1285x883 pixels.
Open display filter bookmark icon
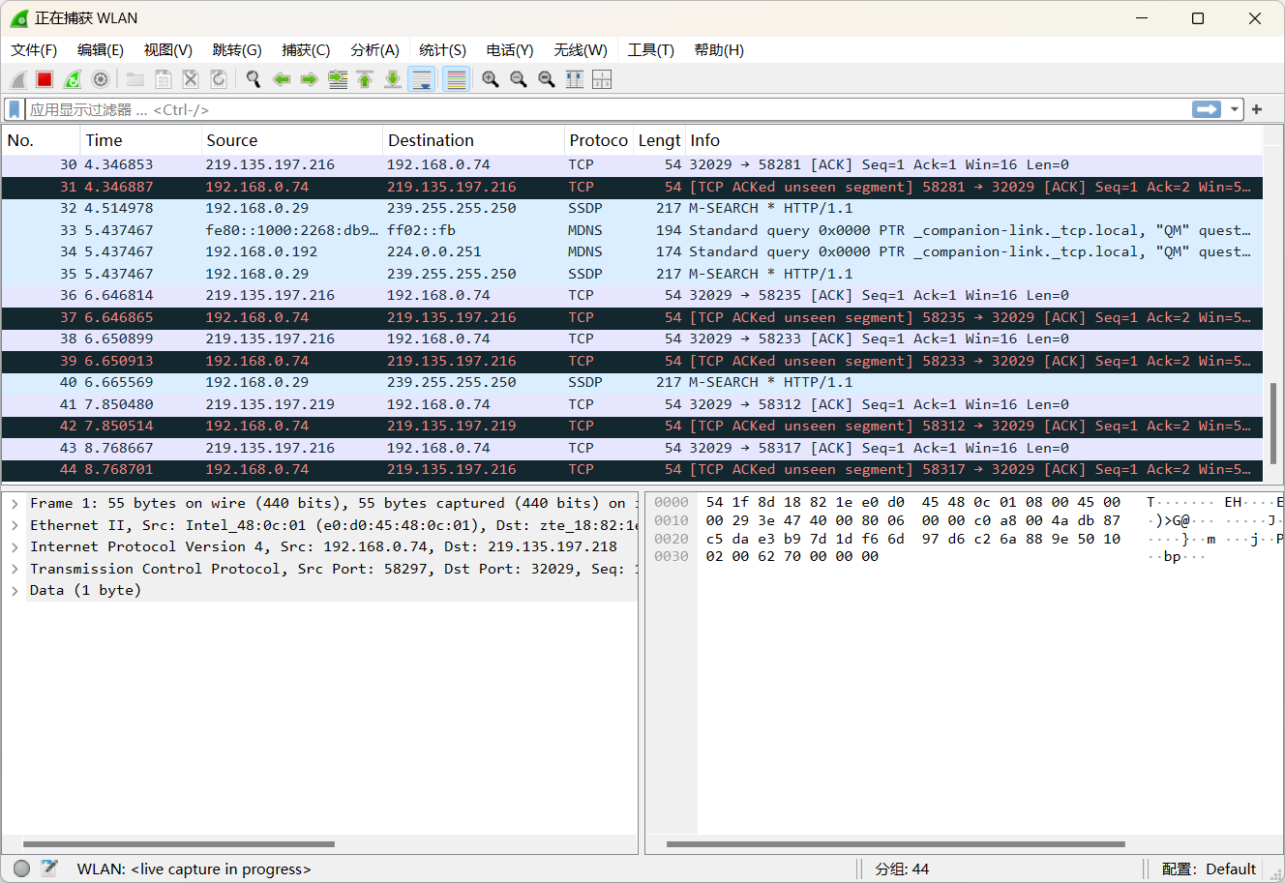pyautogui.click(x=14, y=109)
